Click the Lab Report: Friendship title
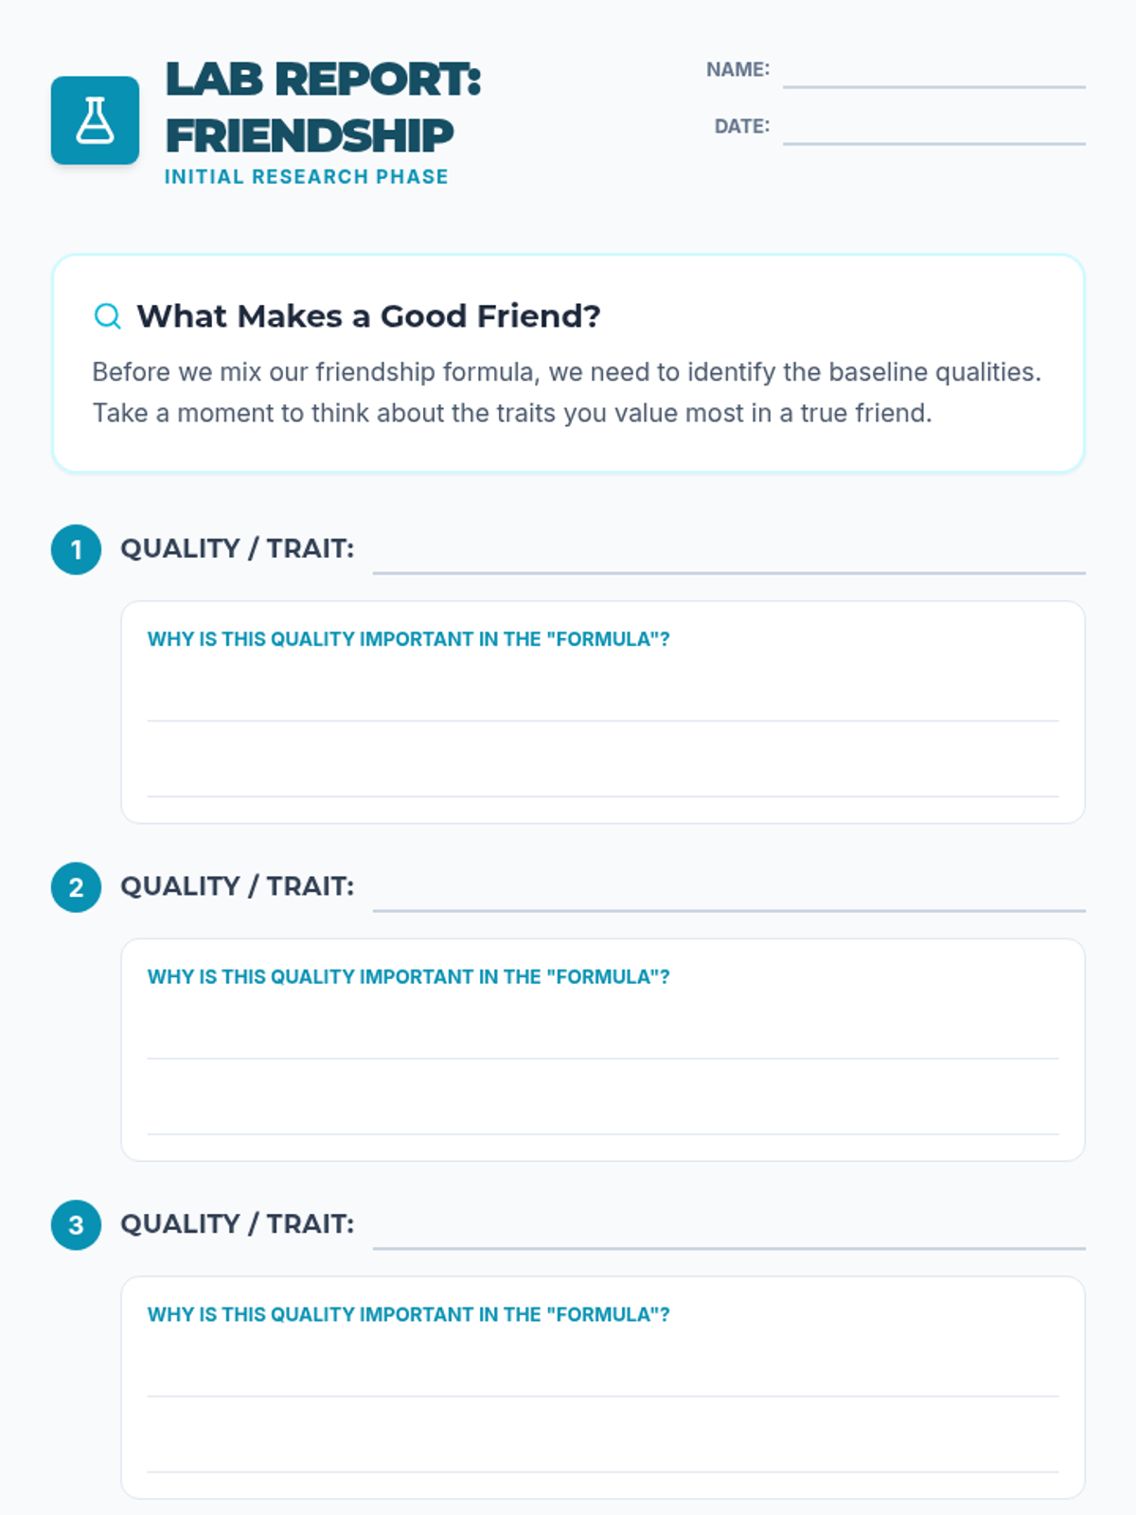This screenshot has height=1515, width=1136. click(324, 107)
